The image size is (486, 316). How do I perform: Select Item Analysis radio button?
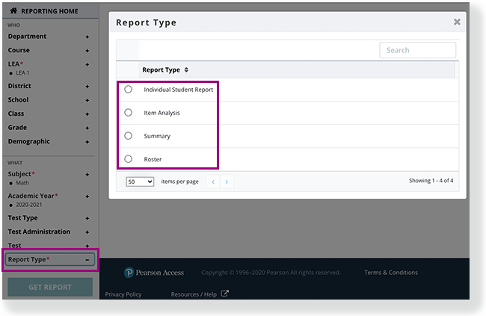128,113
